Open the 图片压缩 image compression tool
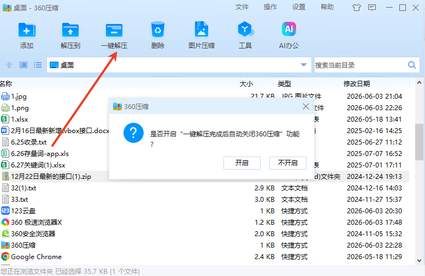Image resolution: width=425 pixels, height=276 pixels. click(x=202, y=29)
